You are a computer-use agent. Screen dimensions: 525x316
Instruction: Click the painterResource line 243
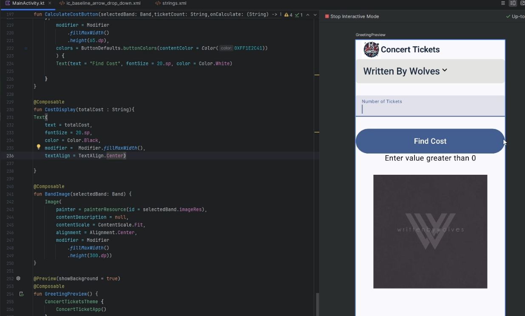[131, 210]
